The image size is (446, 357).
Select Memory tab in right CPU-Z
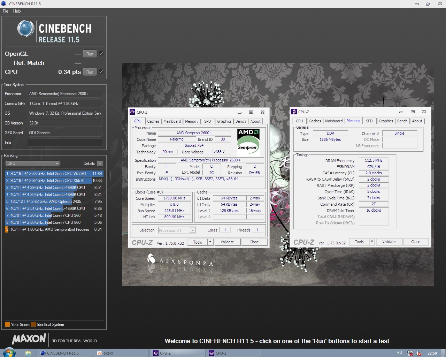pos(353,121)
